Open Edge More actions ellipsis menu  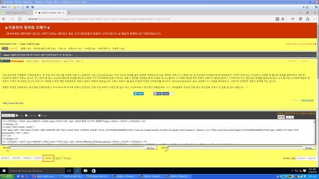pos(315,19)
